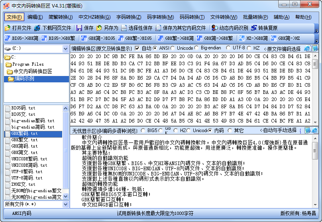Click dynamic encoding detection (动态内码识别) icon
This screenshot has height=222, width=322.
(214, 28)
